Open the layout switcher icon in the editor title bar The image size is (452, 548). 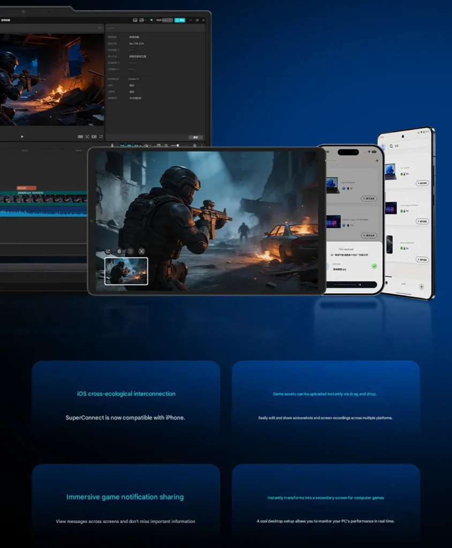(x=142, y=20)
